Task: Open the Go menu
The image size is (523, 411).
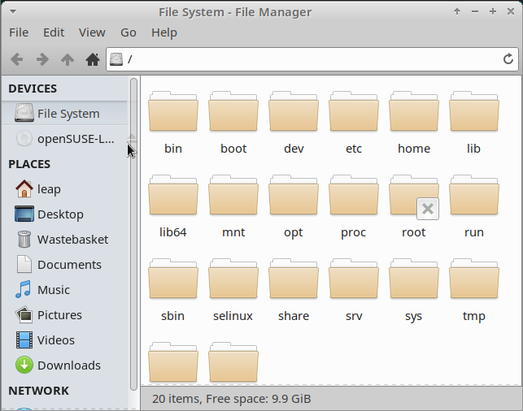Action: pos(129,32)
